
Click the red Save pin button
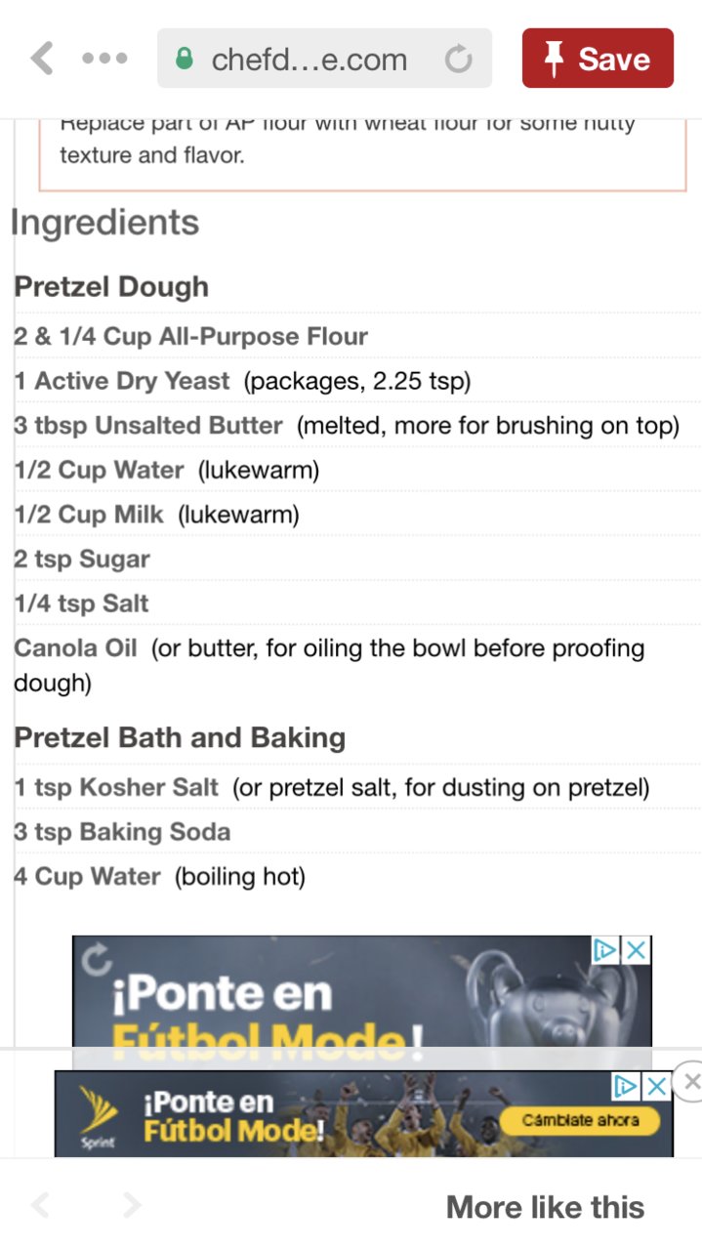(x=598, y=59)
